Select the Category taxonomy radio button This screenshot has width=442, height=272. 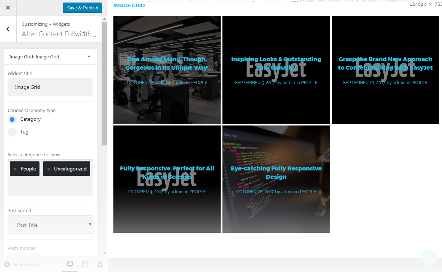12,119
